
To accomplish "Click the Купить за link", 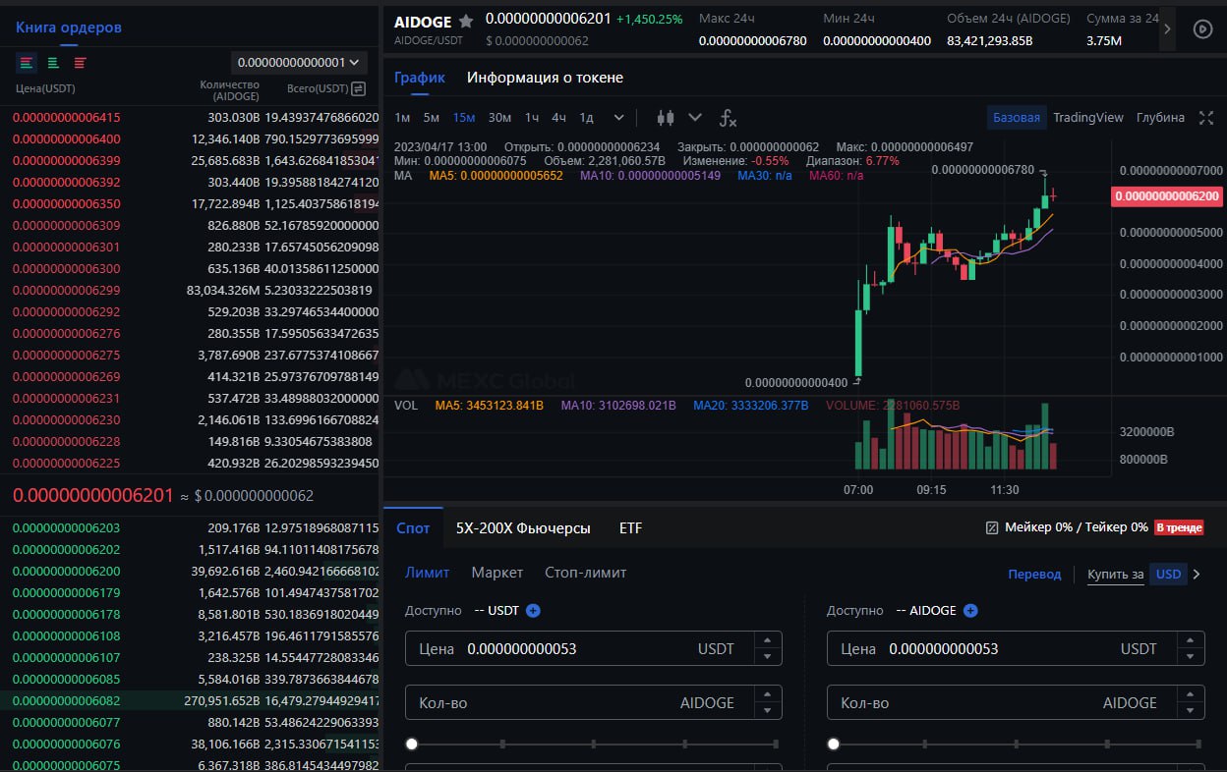I will [x=1116, y=575].
